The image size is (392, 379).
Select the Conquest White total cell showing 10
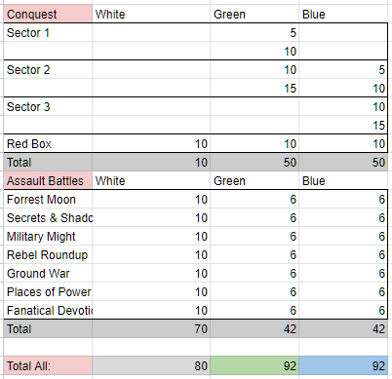click(x=151, y=162)
